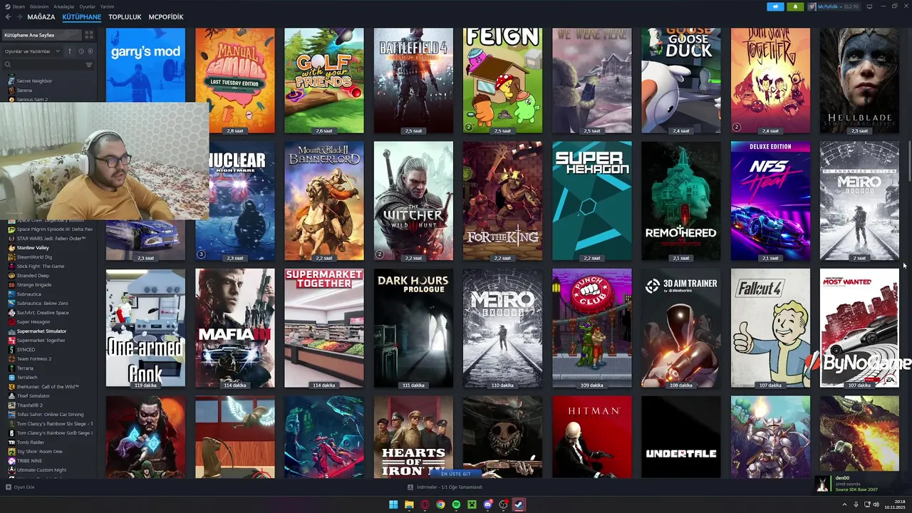Switch to the MAĞAZA tab
The image size is (912, 513).
point(41,16)
